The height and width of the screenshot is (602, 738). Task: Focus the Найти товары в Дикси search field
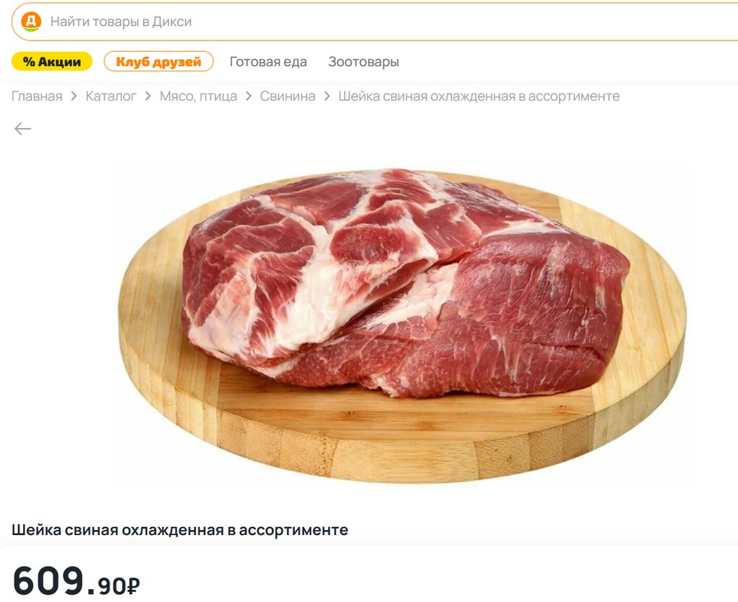click(375, 22)
